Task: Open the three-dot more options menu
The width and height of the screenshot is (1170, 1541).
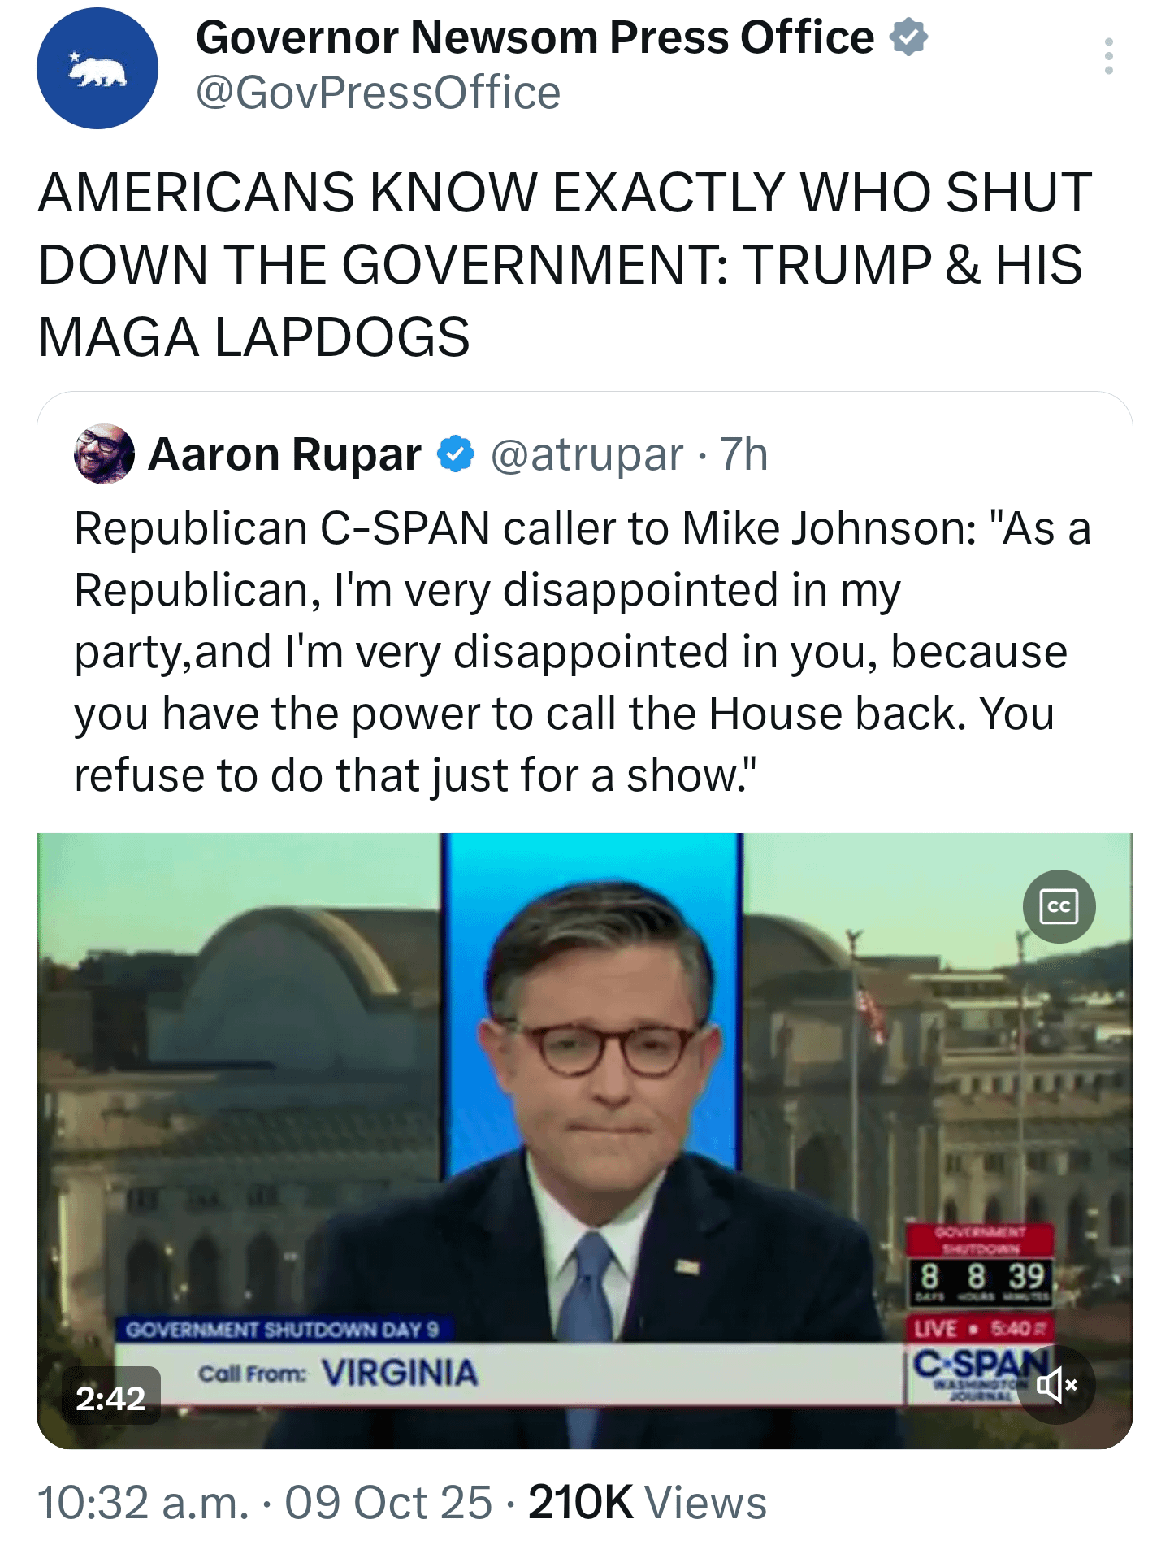Action: point(1108,56)
